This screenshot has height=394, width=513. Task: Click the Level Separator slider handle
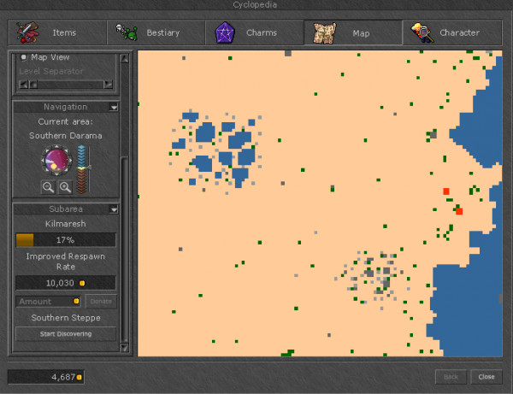pos(33,85)
